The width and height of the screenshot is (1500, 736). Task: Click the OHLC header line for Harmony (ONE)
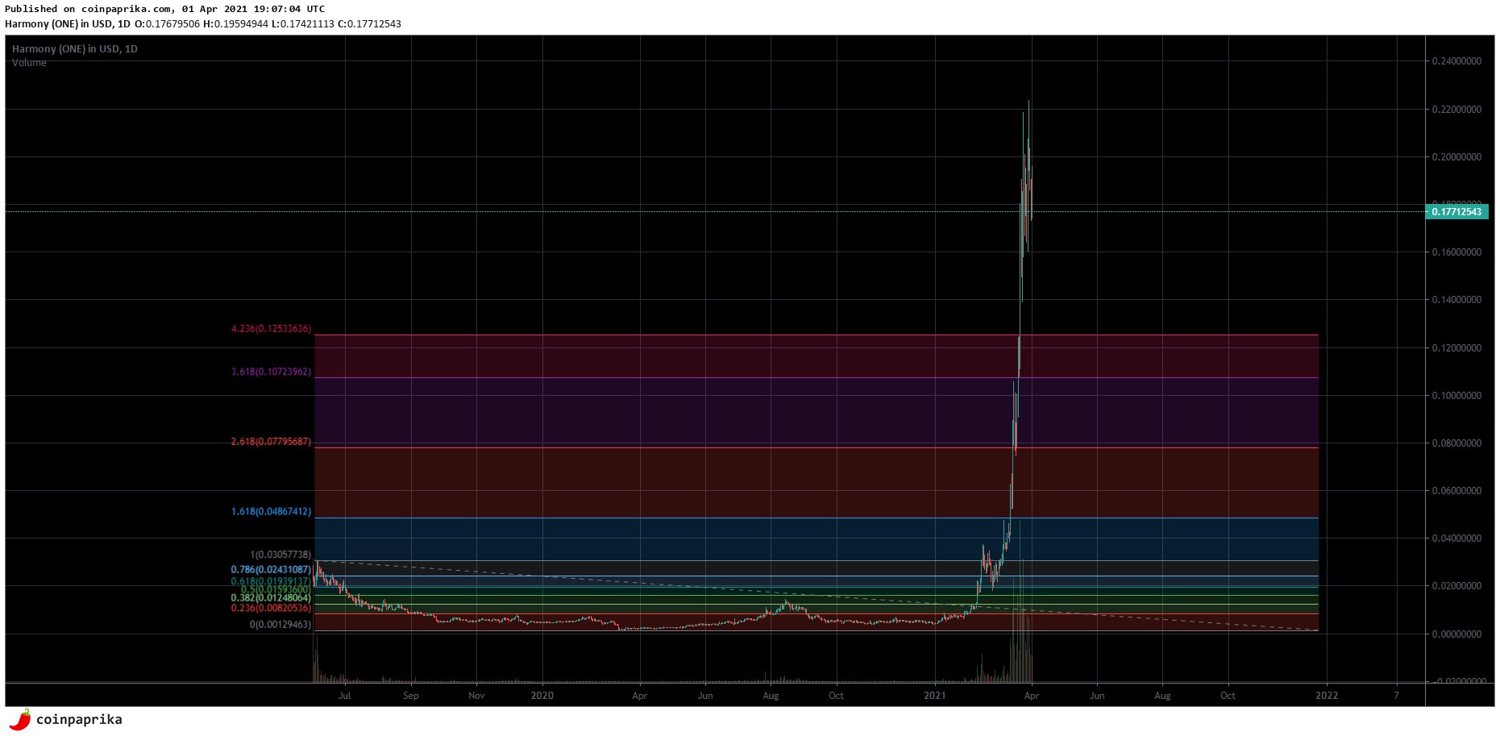tap(203, 24)
